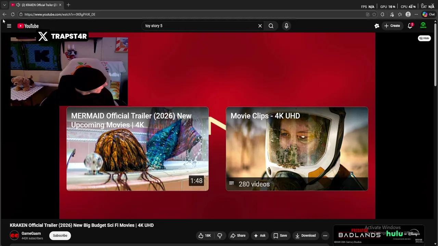Open the YouTube hamburger guide menu
The image size is (438, 246).
(9, 26)
